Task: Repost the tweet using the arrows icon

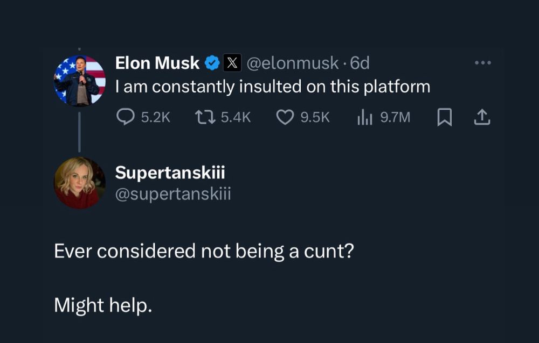Action: (206, 117)
